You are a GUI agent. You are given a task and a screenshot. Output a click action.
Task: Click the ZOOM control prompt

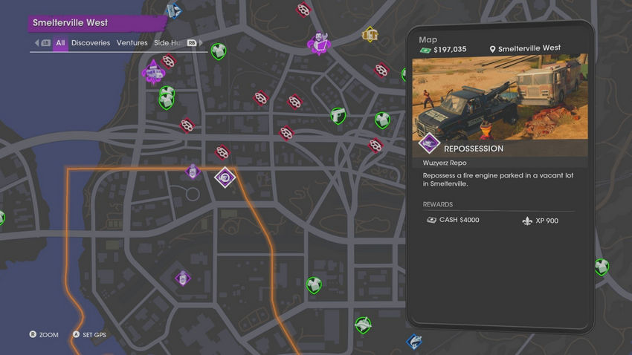[x=44, y=335]
